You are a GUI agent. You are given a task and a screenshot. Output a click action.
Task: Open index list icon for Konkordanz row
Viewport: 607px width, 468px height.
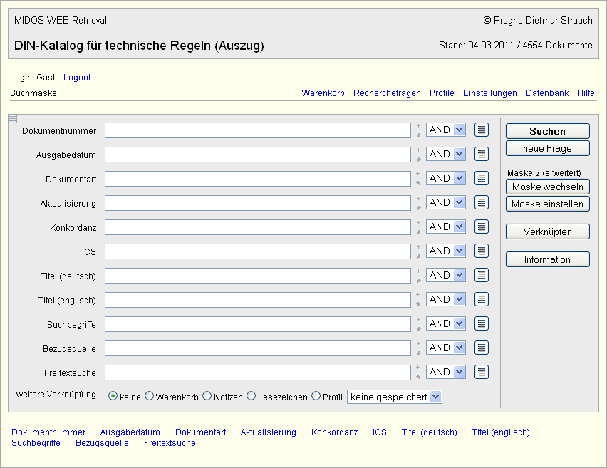482,227
